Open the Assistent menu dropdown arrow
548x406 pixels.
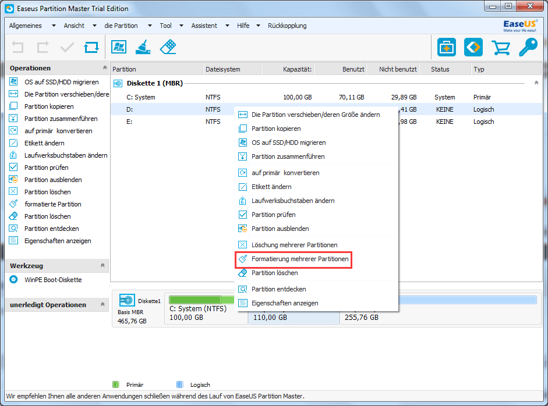coord(227,26)
